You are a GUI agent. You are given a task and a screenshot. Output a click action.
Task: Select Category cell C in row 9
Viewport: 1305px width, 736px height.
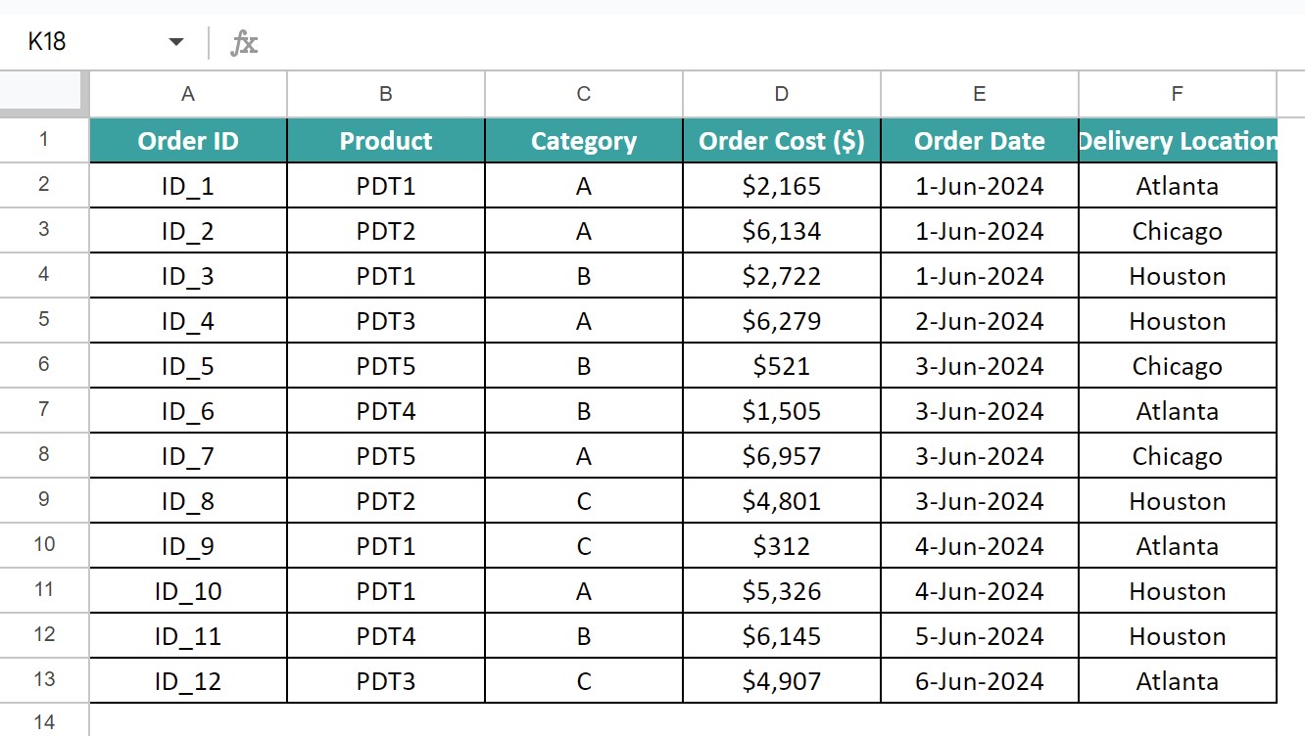pos(584,501)
